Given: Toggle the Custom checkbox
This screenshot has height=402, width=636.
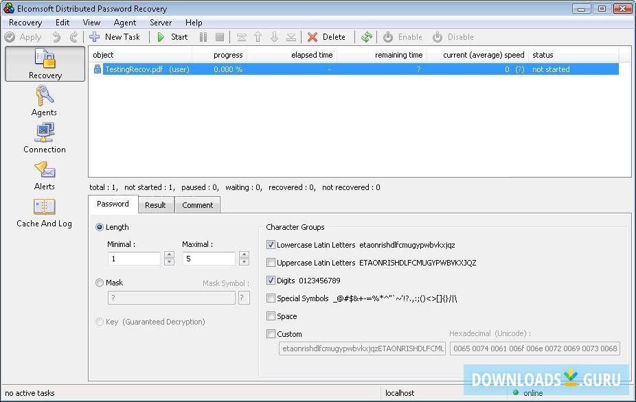Looking at the screenshot, I should (x=271, y=334).
